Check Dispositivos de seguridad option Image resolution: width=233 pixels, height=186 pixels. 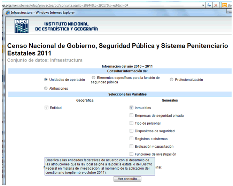tap(131, 131)
